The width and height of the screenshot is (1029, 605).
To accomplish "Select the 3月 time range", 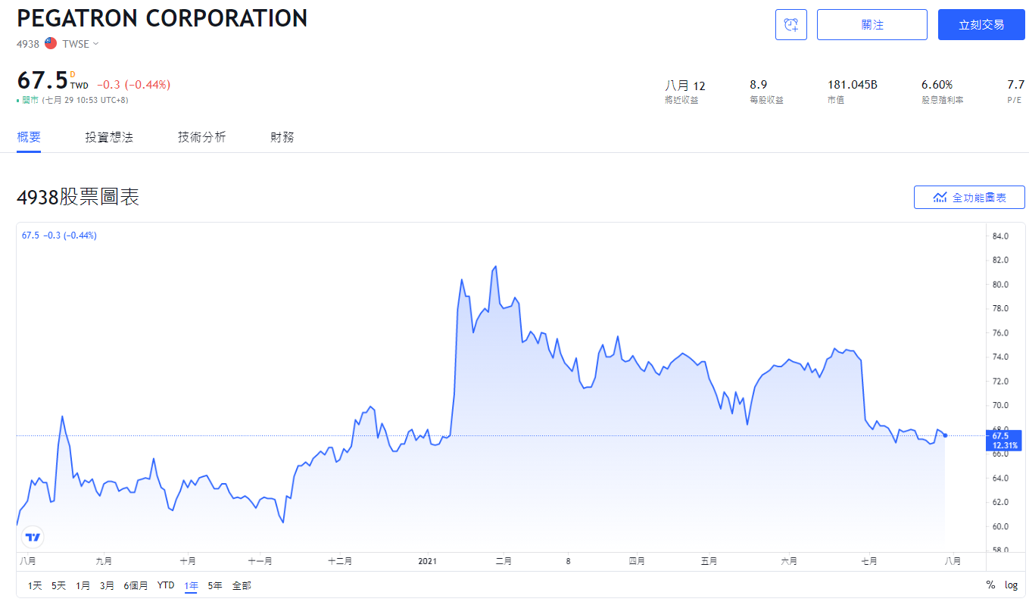I will 108,585.
